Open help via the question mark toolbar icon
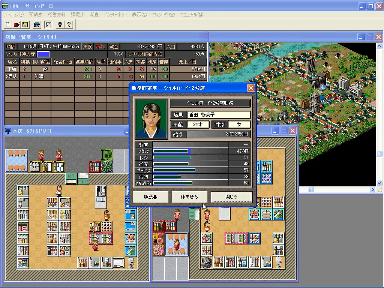The image size is (384, 288). [x=69, y=23]
